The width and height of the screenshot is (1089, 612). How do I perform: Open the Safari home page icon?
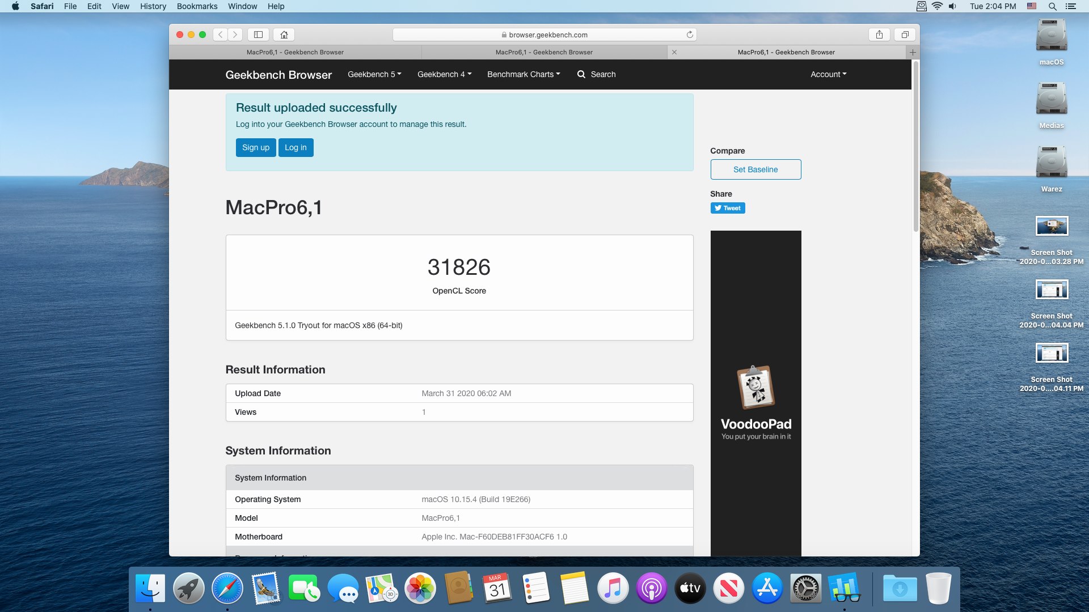click(284, 35)
